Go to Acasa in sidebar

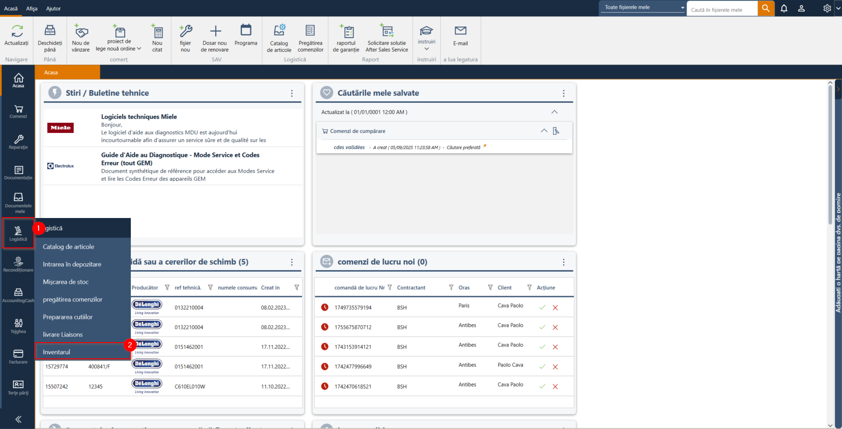pos(18,80)
